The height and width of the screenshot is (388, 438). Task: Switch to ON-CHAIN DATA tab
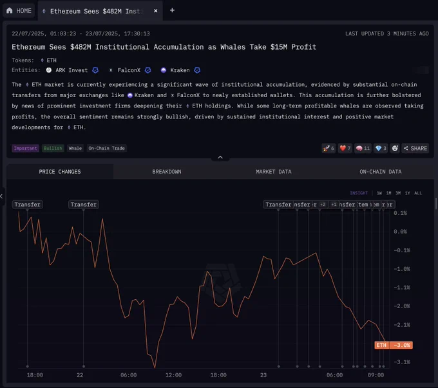click(380, 172)
